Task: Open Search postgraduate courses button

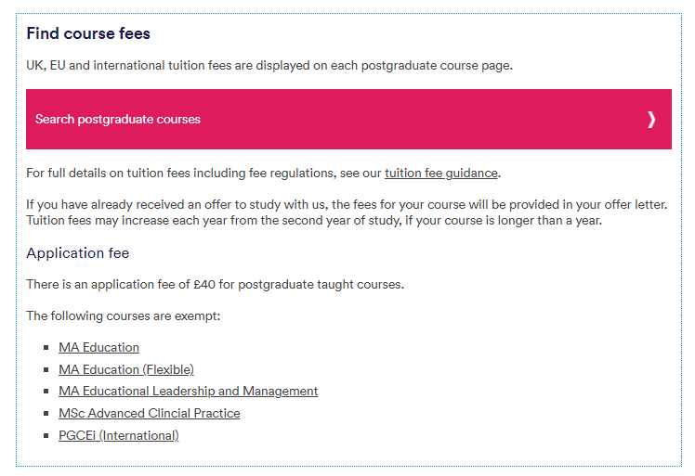Action: click(x=348, y=119)
